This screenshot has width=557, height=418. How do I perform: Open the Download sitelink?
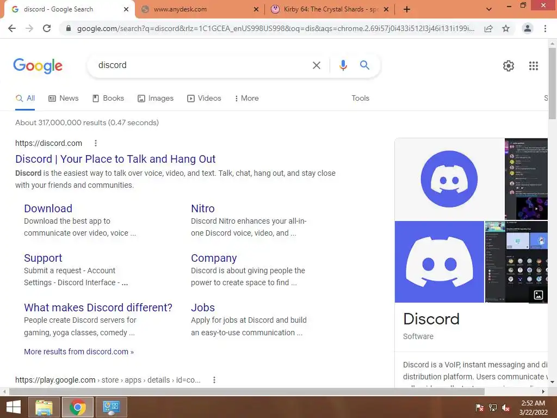pyautogui.click(x=48, y=208)
